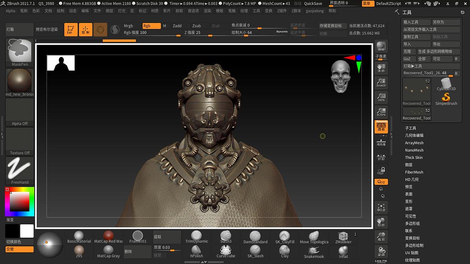Viewport: 470px width, 264px height.
Task: Select the 滚动 scroll canvas tool
Action: (381, 67)
